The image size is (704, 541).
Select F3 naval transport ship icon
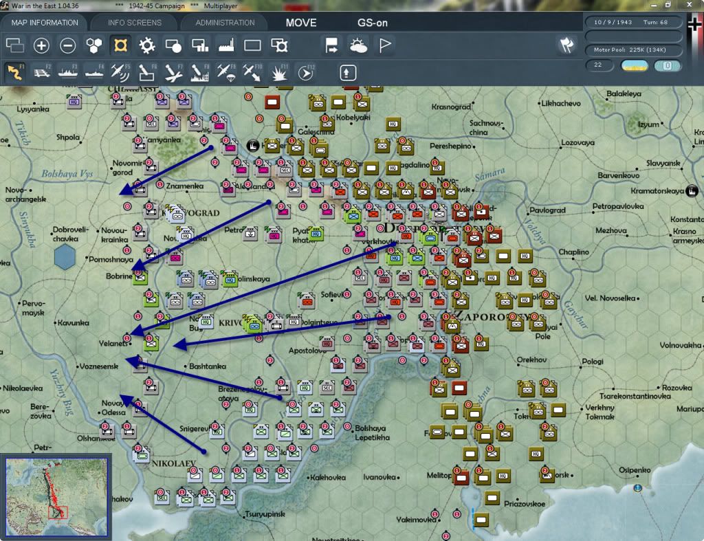68,72
